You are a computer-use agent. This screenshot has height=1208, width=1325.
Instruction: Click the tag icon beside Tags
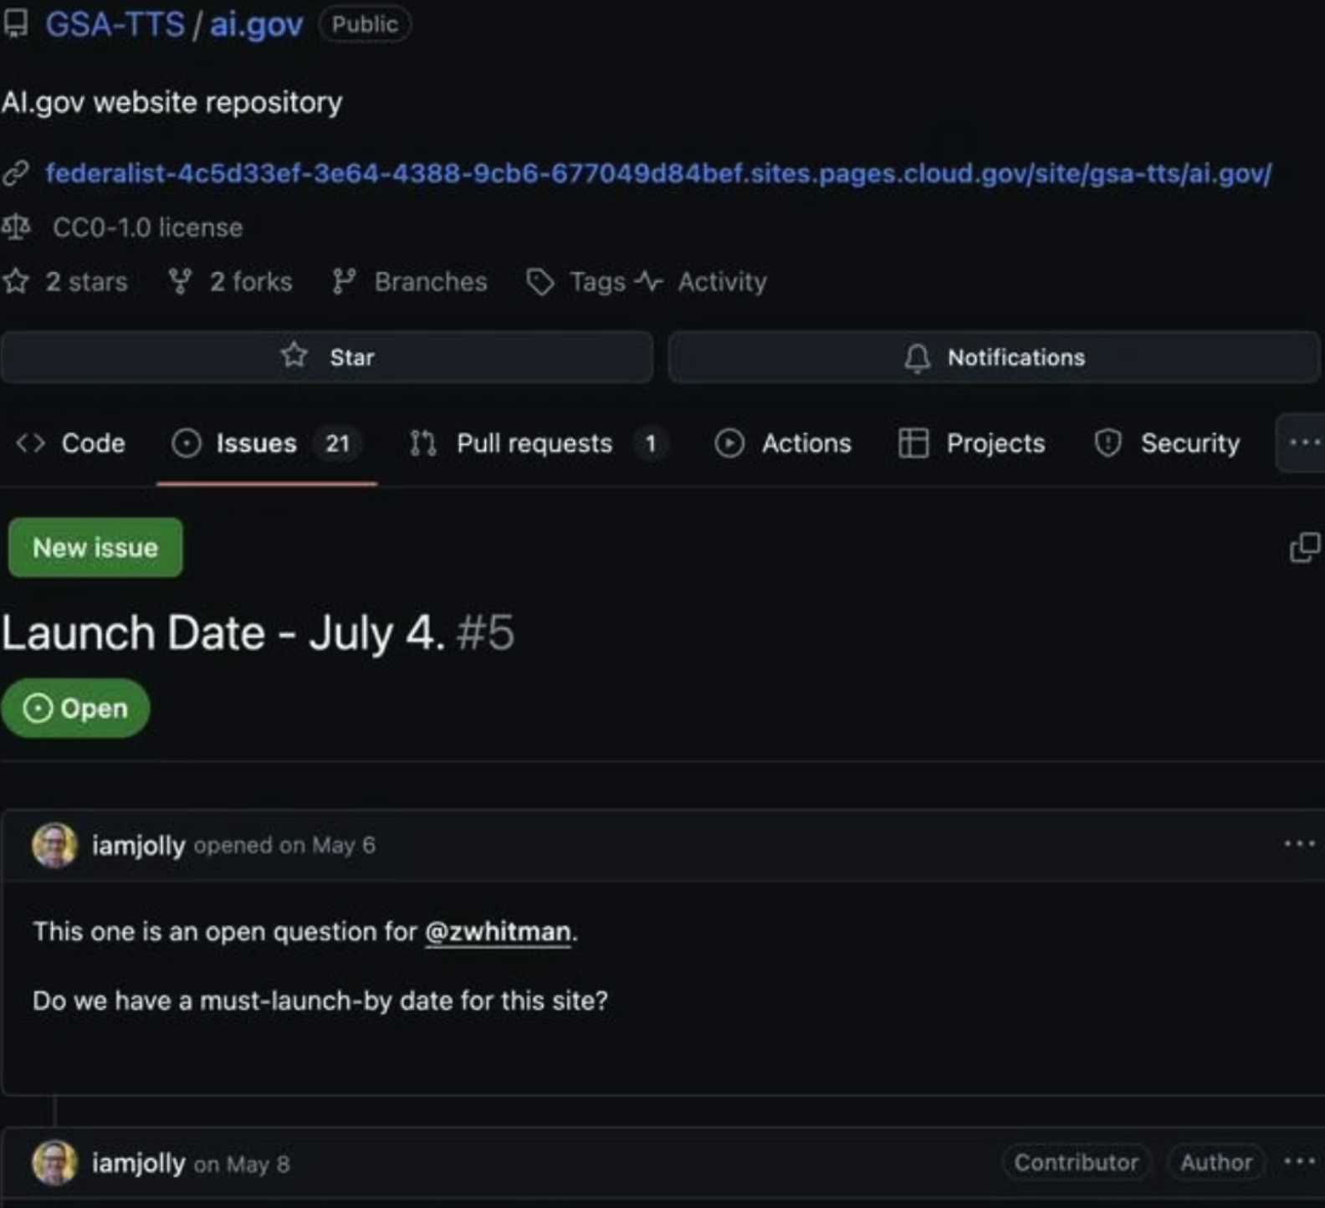pyautogui.click(x=540, y=282)
